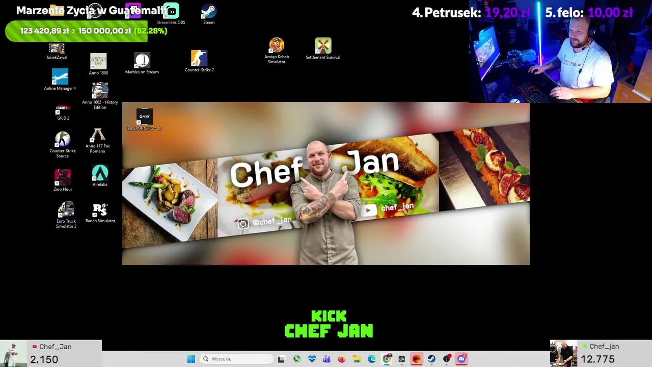Select the Anno 1602 History Edition icon
Screen dimensions: 652x367
(100, 96)
